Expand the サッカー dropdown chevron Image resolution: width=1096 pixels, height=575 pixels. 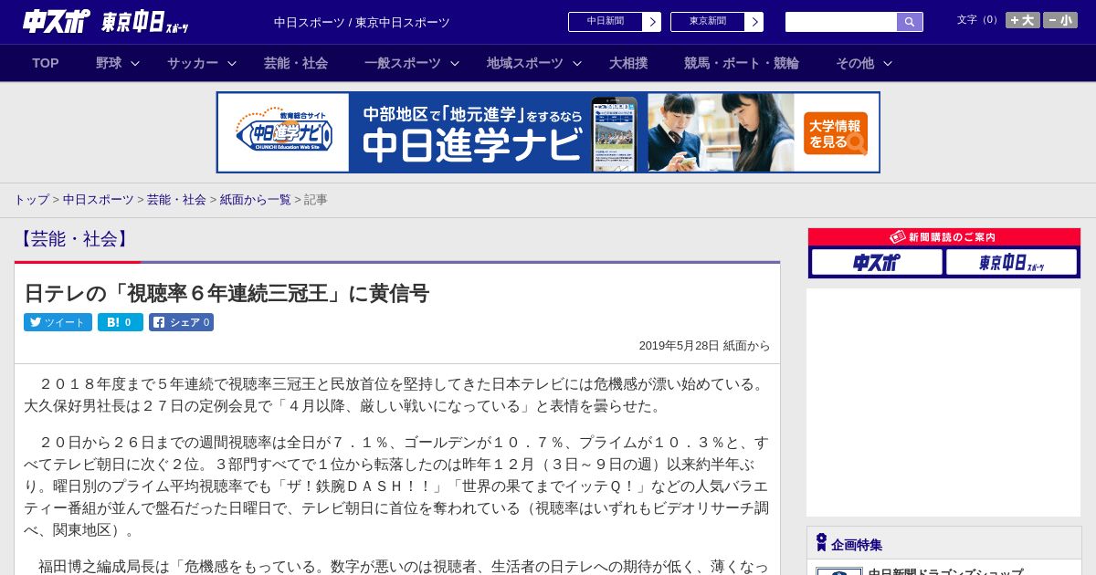[232, 63]
